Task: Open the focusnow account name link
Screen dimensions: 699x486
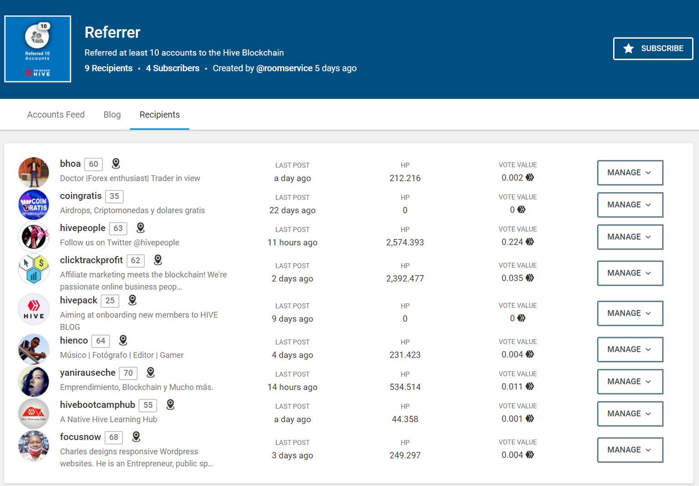Action: (x=80, y=437)
